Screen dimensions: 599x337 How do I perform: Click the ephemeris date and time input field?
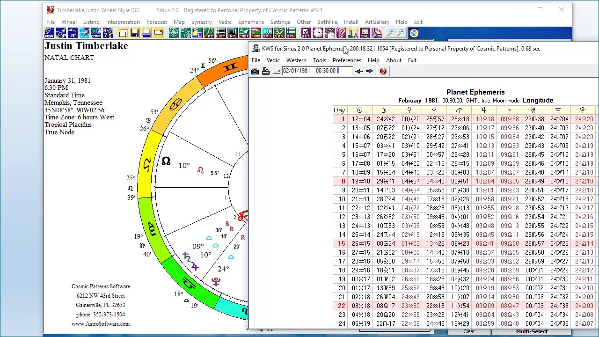[x=317, y=71]
